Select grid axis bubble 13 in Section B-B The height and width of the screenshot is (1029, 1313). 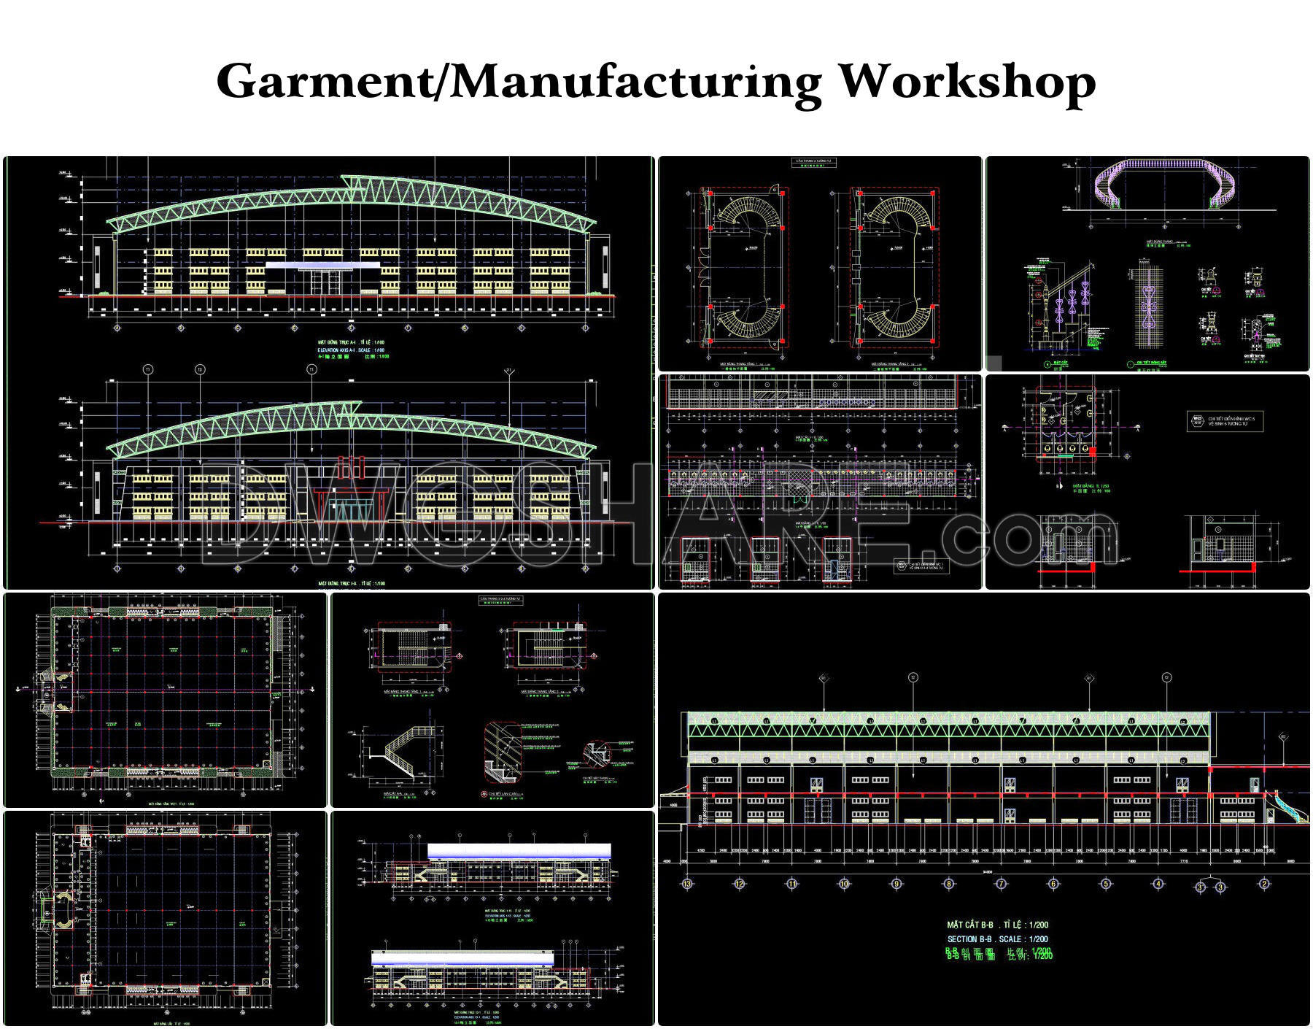(687, 885)
